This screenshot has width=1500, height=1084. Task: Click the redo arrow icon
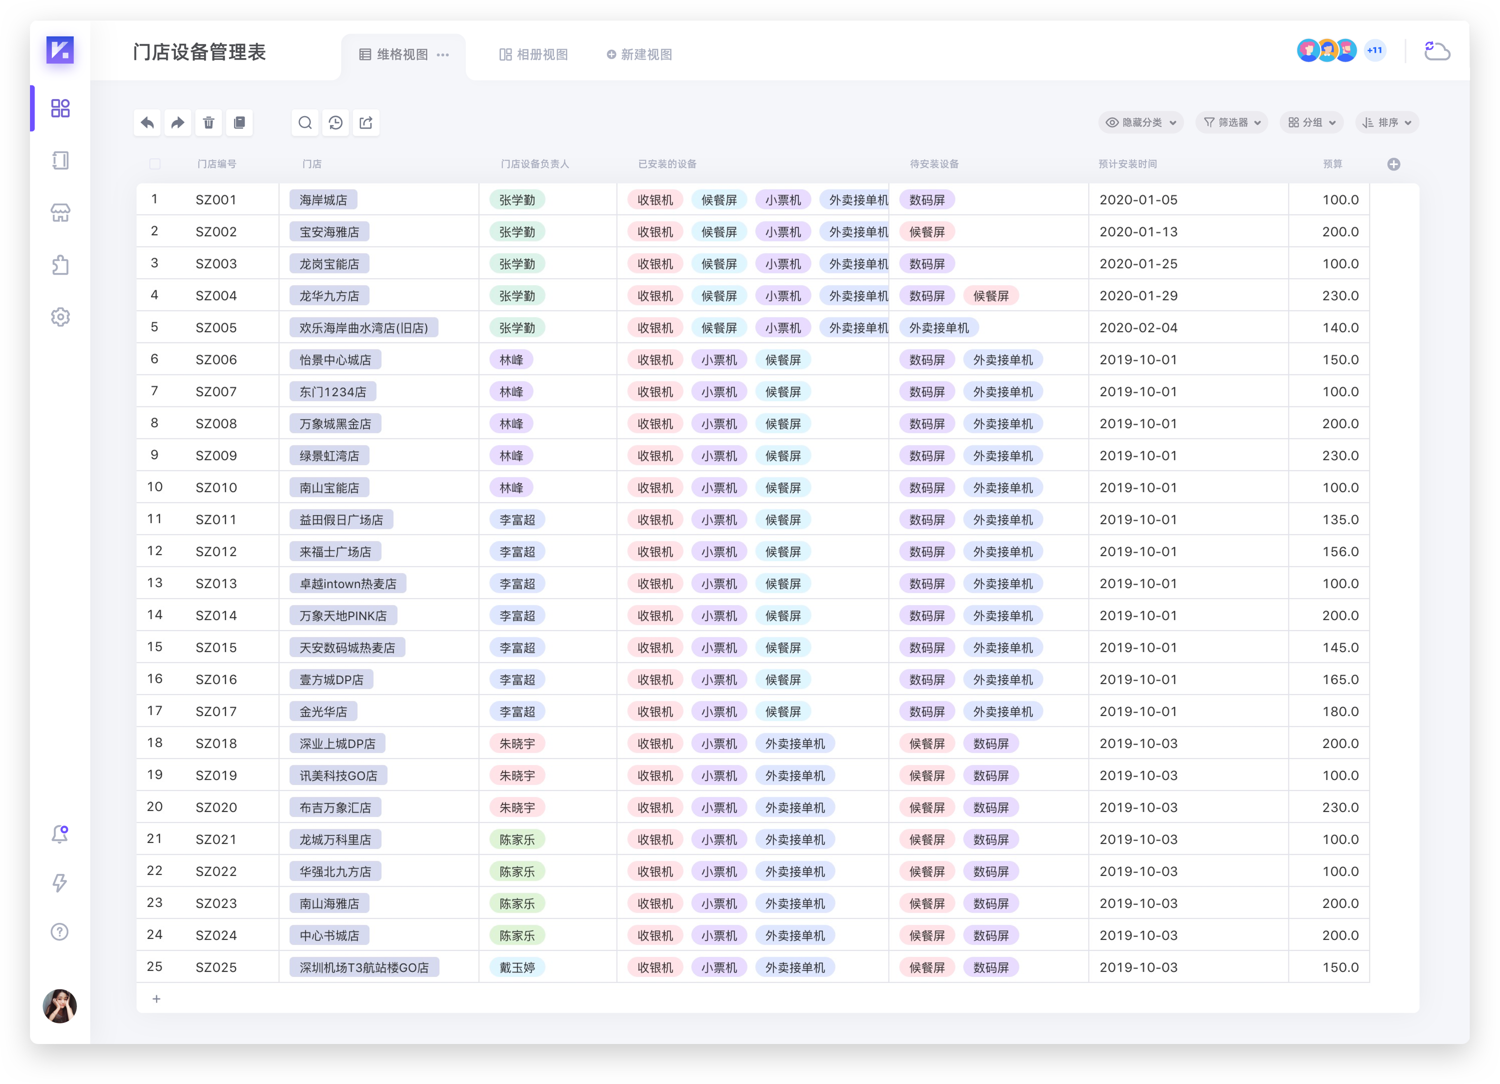tap(178, 123)
